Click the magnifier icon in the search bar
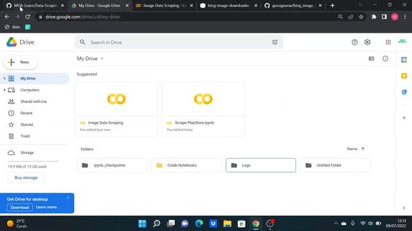This screenshot has width=412, height=231. pos(82,42)
